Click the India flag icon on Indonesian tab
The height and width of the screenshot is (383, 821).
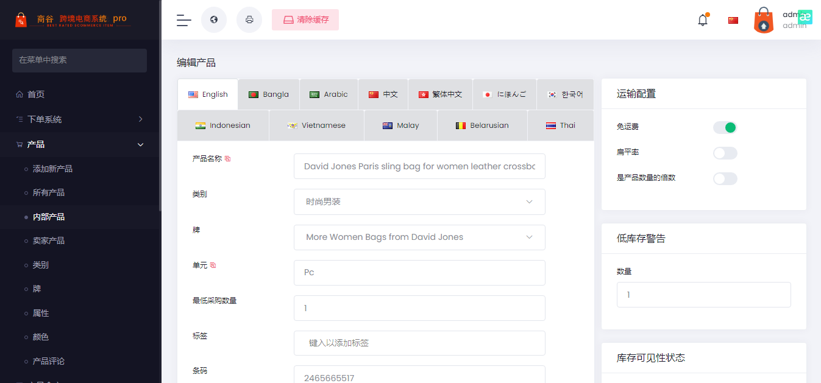coord(201,125)
